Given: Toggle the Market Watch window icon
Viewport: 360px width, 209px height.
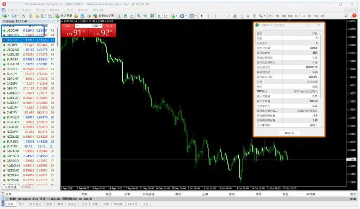Looking at the screenshot, I should tap(24, 16).
